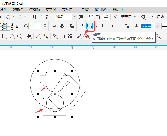This screenshot has height=136, width=167.
Task: Open the 帮助(H) menu
Action: (118, 10)
